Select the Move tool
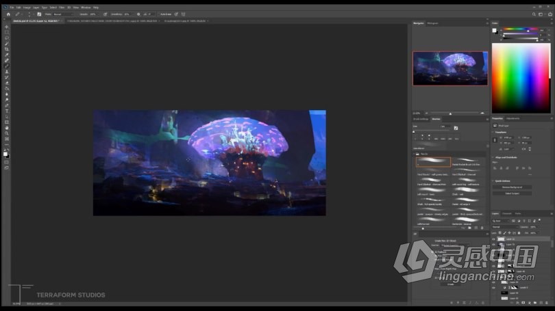Screen dimensions: 555x311 pyautogui.click(x=7, y=27)
